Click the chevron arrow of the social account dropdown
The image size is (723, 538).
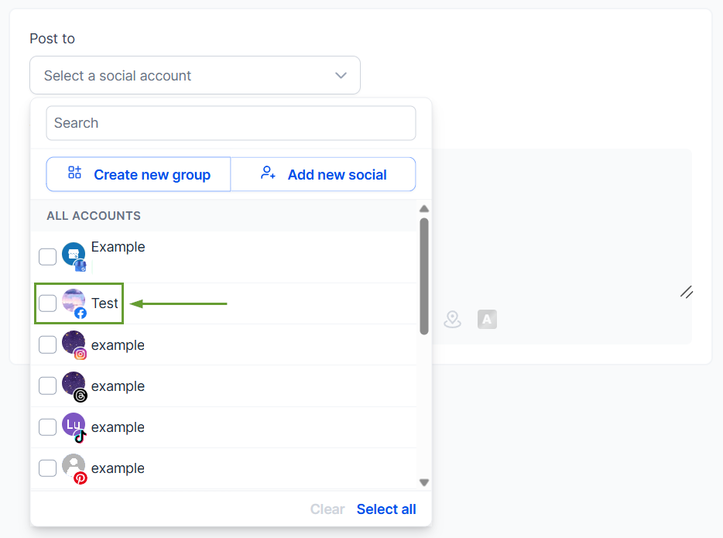click(x=341, y=75)
